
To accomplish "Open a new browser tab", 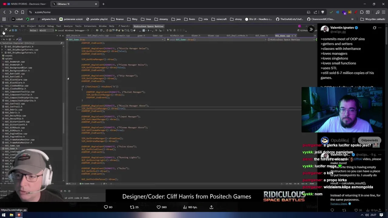I will 103,4.
